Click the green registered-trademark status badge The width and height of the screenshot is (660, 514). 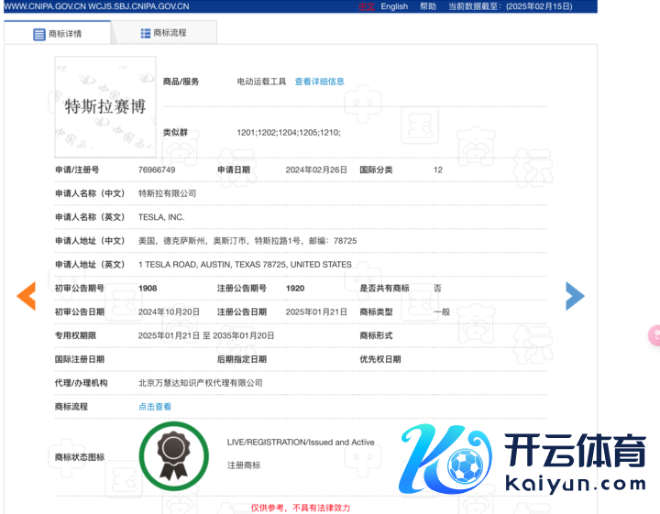(173, 455)
